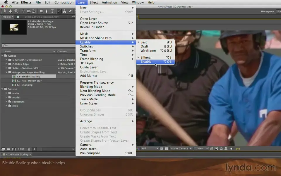Open the Active Camera dropdown
Image resolution: width=281 pixels, height=176 pixels.
(x=181, y=149)
